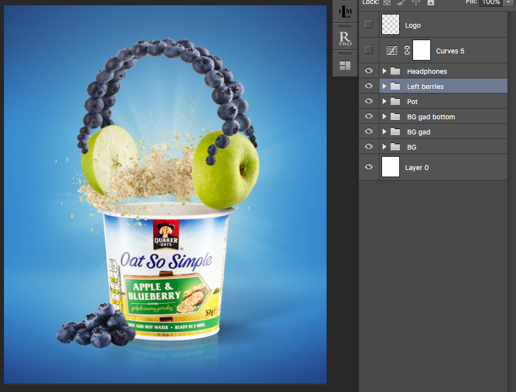Viewport: 516px width, 392px height.
Task: Show the hidden Curves 5 layer
Action: (x=369, y=50)
